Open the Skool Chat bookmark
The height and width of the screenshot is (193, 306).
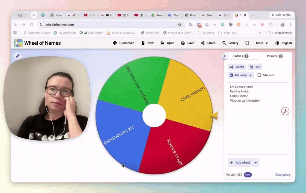click(150, 33)
